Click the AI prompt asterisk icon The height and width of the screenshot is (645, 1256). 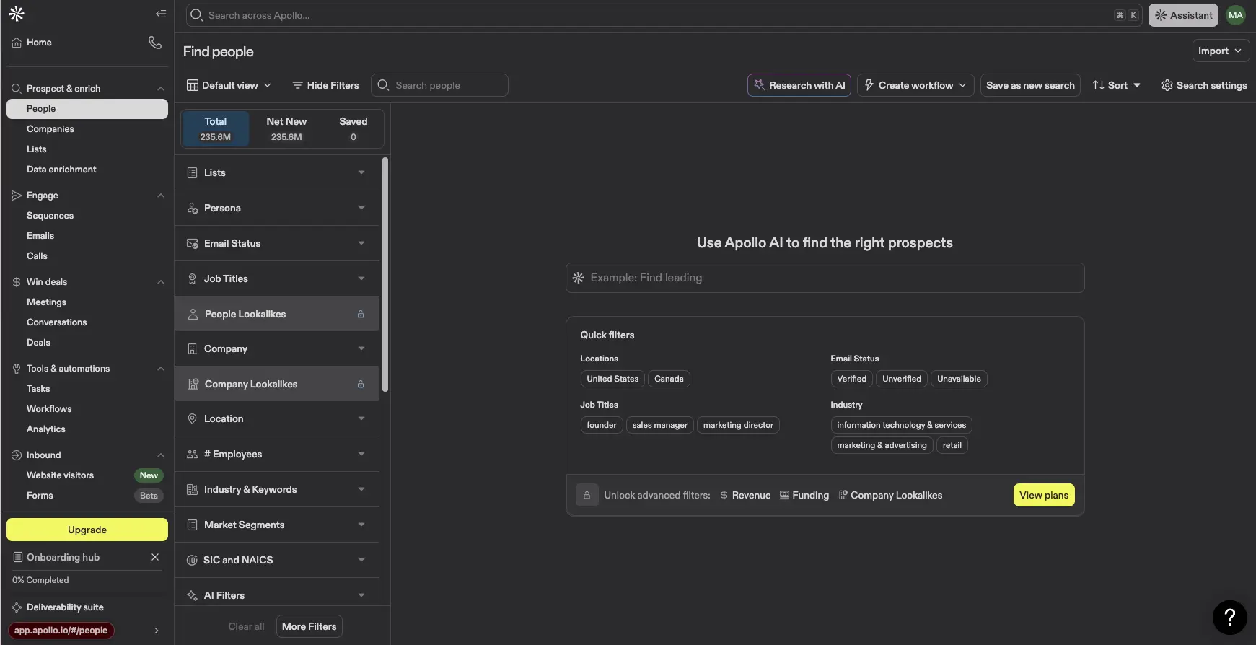click(x=578, y=278)
